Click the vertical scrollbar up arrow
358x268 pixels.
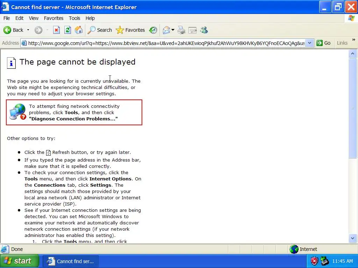(x=352, y=54)
